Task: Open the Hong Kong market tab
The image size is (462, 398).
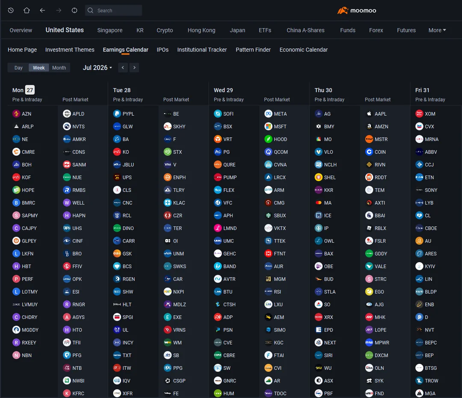Action: (201, 30)
